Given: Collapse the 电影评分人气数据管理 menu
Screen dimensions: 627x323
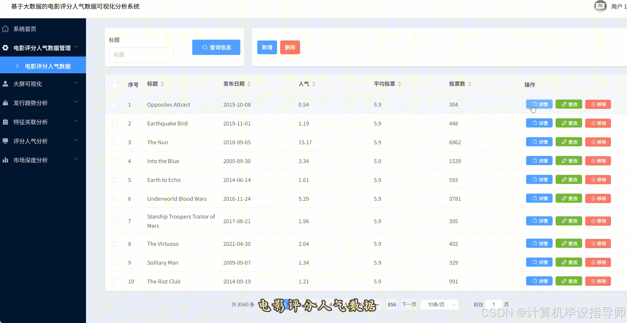Looking at the screenshot, I should click(x=76, y=47).
